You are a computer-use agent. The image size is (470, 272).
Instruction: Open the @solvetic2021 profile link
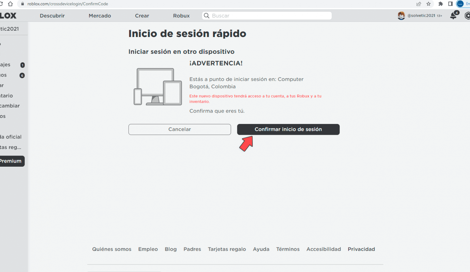click(x=421, y=15)
